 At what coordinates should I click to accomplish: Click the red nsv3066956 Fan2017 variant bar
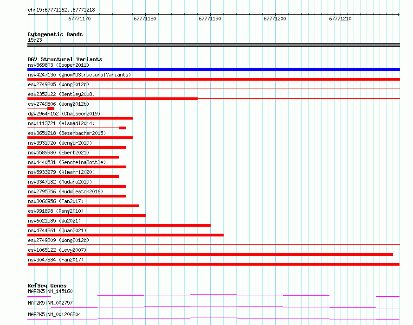(83, 206)
